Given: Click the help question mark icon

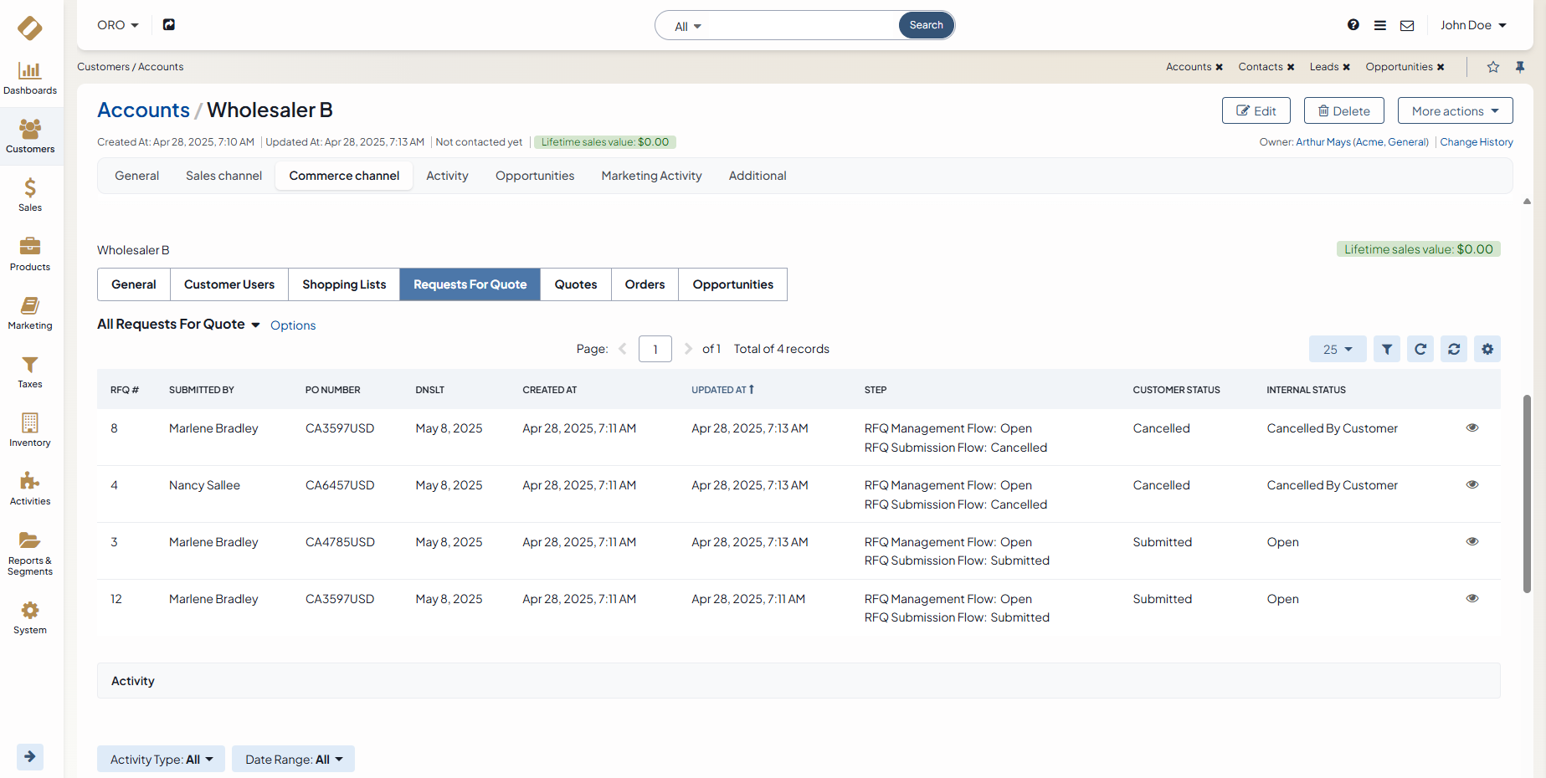Looking at the screenshot, I should click(1353, 25).
